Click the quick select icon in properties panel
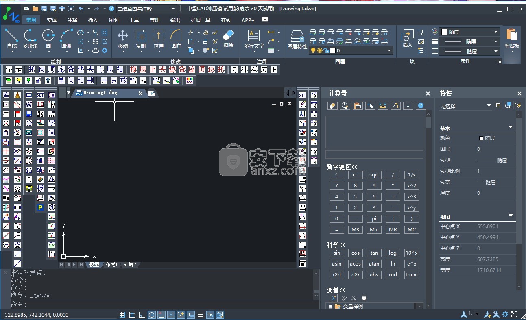Viewport: 526px width, 320px height. (517, 105)
